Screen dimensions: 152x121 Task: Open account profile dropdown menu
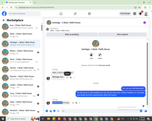146,14
